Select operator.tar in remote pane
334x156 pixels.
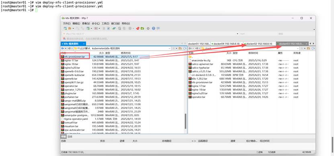197,97
